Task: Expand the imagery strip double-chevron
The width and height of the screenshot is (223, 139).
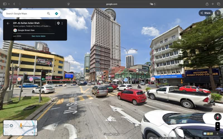Action: point(217,134)
